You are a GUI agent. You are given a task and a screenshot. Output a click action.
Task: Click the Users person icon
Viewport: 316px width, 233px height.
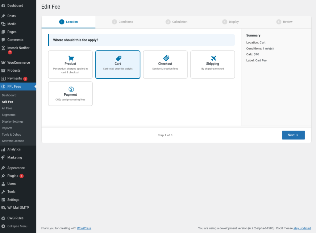pos(3,184)
